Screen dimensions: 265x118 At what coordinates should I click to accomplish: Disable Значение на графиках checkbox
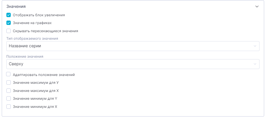tap(9, 23)
